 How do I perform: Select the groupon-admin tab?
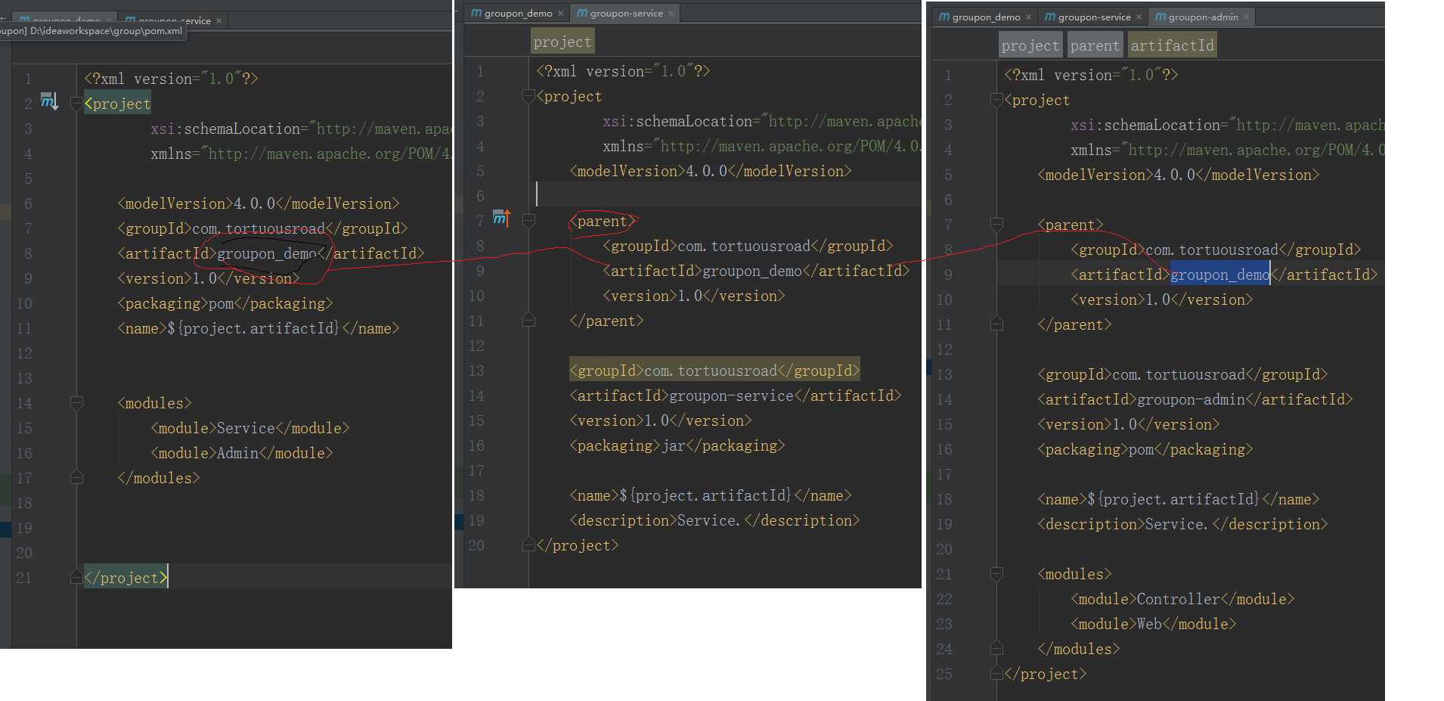[1203, 17]
